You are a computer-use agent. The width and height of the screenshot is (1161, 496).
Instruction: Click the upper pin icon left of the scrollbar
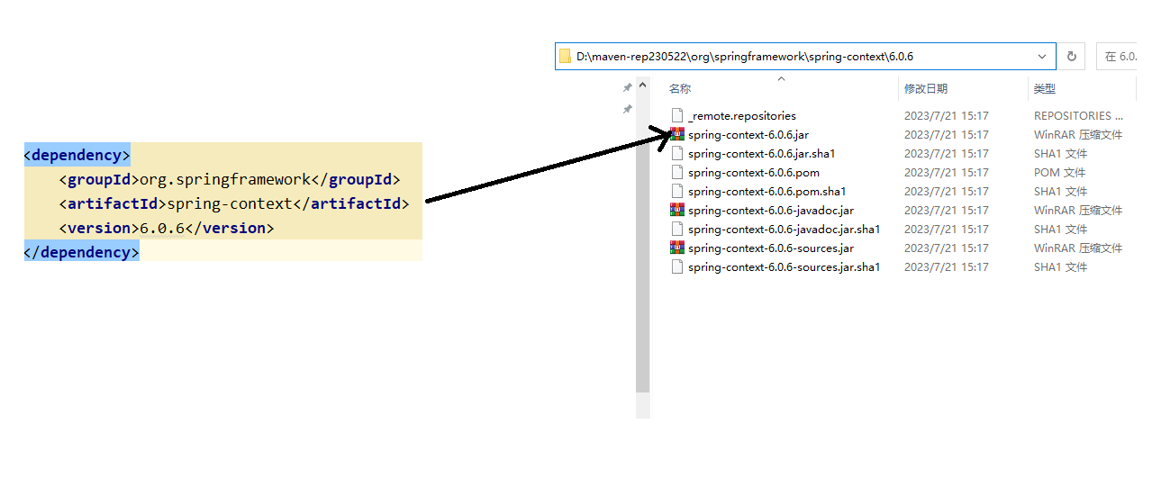coord(627,87)
